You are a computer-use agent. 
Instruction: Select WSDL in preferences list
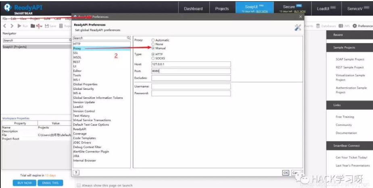point(102,58)
